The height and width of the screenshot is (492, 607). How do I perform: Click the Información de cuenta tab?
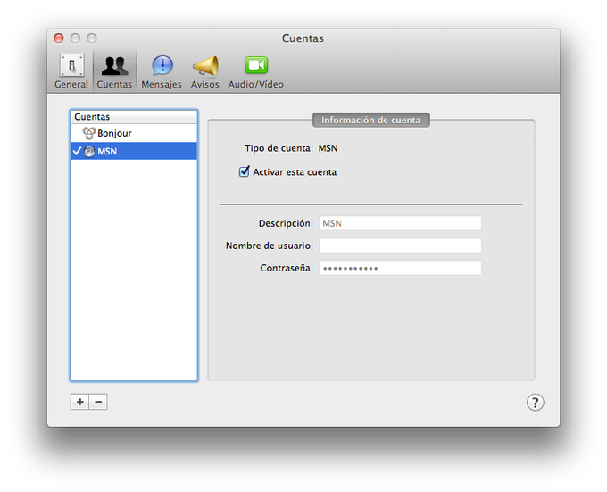coord(370,120)
